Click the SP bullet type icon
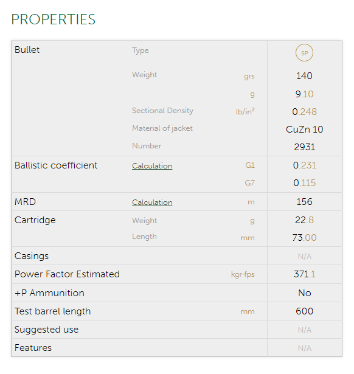The image size is (354, 374). click(x=304, y=53)
